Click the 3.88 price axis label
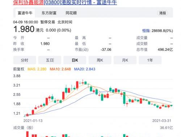This screenshot has height=137, width=181. [x=17, y=76]
